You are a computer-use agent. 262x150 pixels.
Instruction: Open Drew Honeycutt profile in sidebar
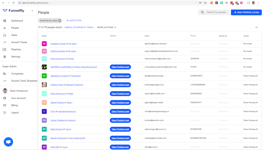pyautogui.click(x=19, y=91)
